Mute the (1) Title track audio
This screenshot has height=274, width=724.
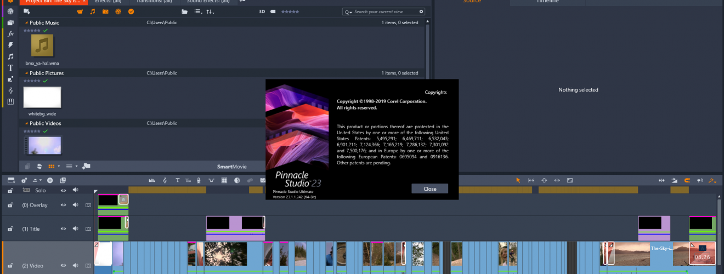tap(75, 229)
